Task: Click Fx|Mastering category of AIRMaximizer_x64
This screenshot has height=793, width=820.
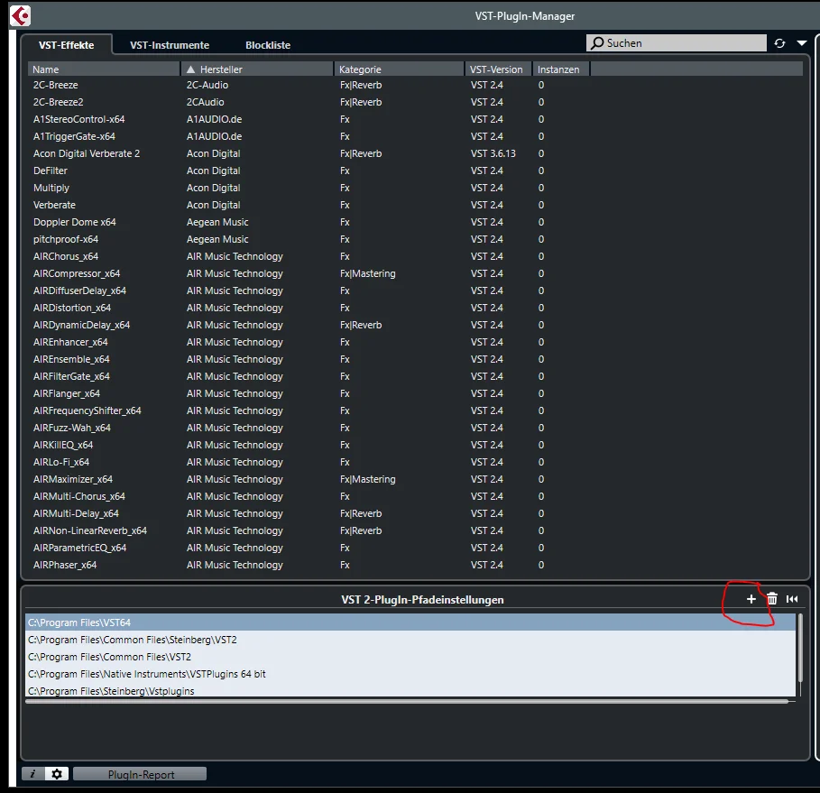Action: pos(368,479)
